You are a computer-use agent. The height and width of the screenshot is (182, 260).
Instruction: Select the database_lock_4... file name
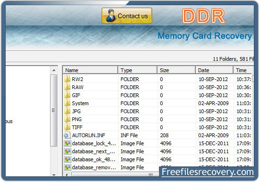click(x=94, y=143)
